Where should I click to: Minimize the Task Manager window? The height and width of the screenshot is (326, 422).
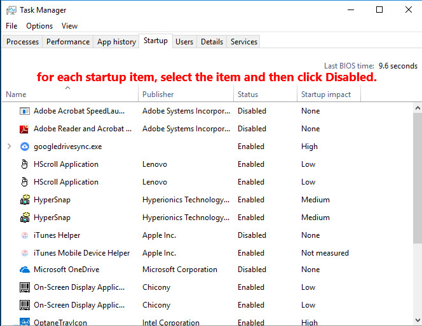click(351, 10)
